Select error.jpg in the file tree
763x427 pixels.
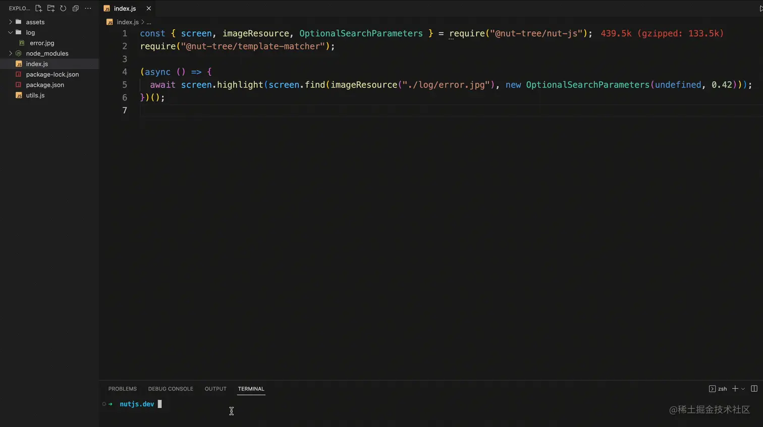(x=42, y=43)
